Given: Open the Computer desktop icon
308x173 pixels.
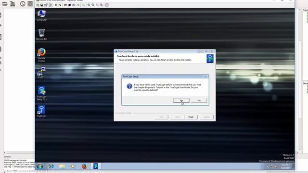Looking at the screenshot, I should pyautogui.click(x=41, y=15).
